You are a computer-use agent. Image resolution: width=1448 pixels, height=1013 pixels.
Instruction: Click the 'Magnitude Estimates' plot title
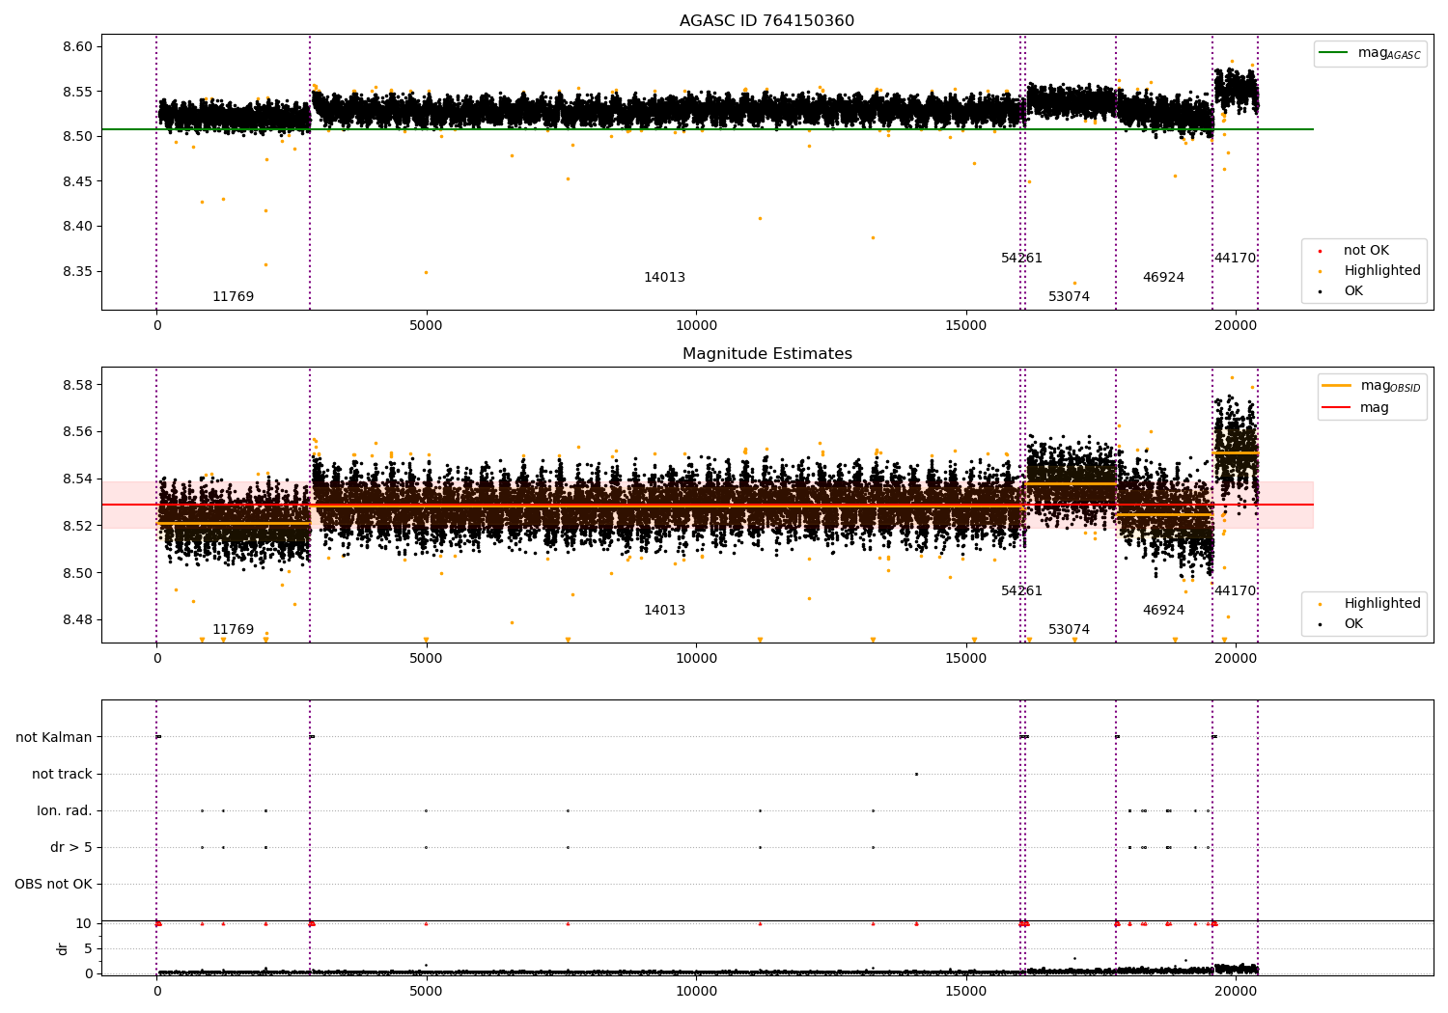click(766, 354)
